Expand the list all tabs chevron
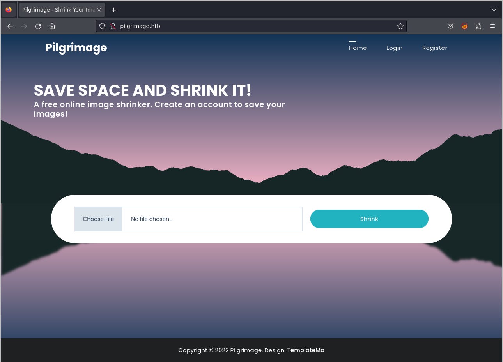The image size is (503, 362). tap(494, 10)
